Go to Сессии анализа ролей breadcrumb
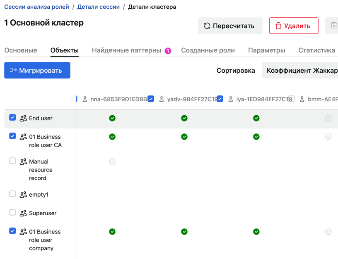Screen dimensions: 338x259 (36, 7)
